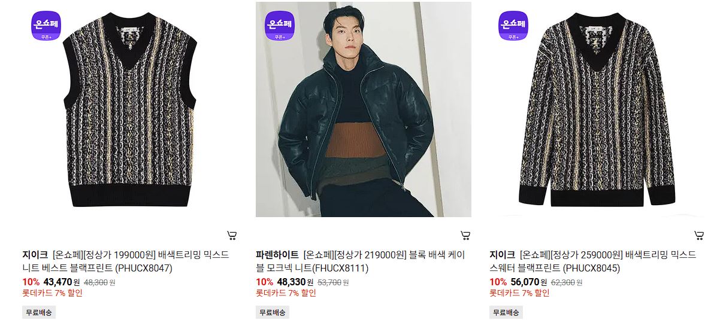Open product title with code FHUCX8111
The image size is (711, 320).
pyautogui.click(x=361, y=261)
